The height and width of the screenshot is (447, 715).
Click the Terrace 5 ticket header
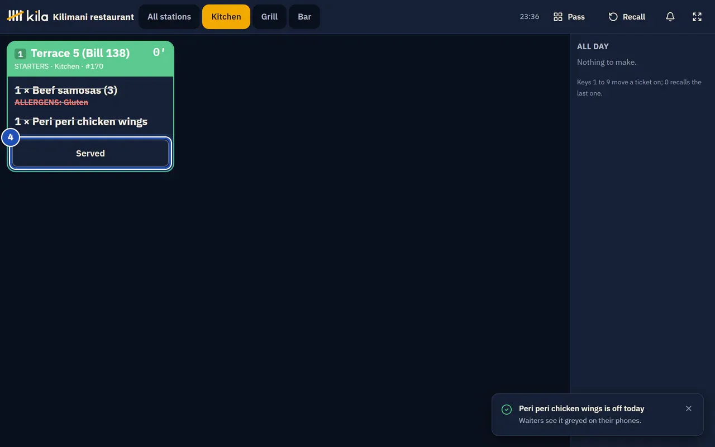pyautogui.click(x=90, y=59)
